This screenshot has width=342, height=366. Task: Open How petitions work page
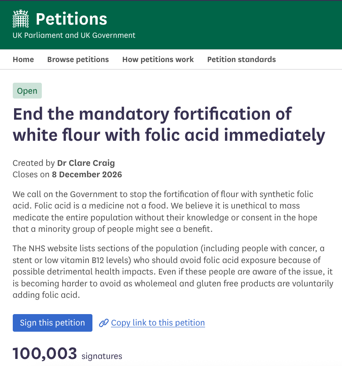[x=158, y=59]
